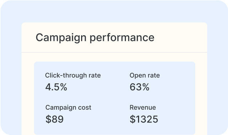
Task: Click the word "Campaign" in the card heading
Action: [61, 38]
